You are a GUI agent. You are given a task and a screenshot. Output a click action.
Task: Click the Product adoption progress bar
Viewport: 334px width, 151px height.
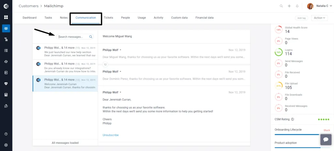click(302, 148)
